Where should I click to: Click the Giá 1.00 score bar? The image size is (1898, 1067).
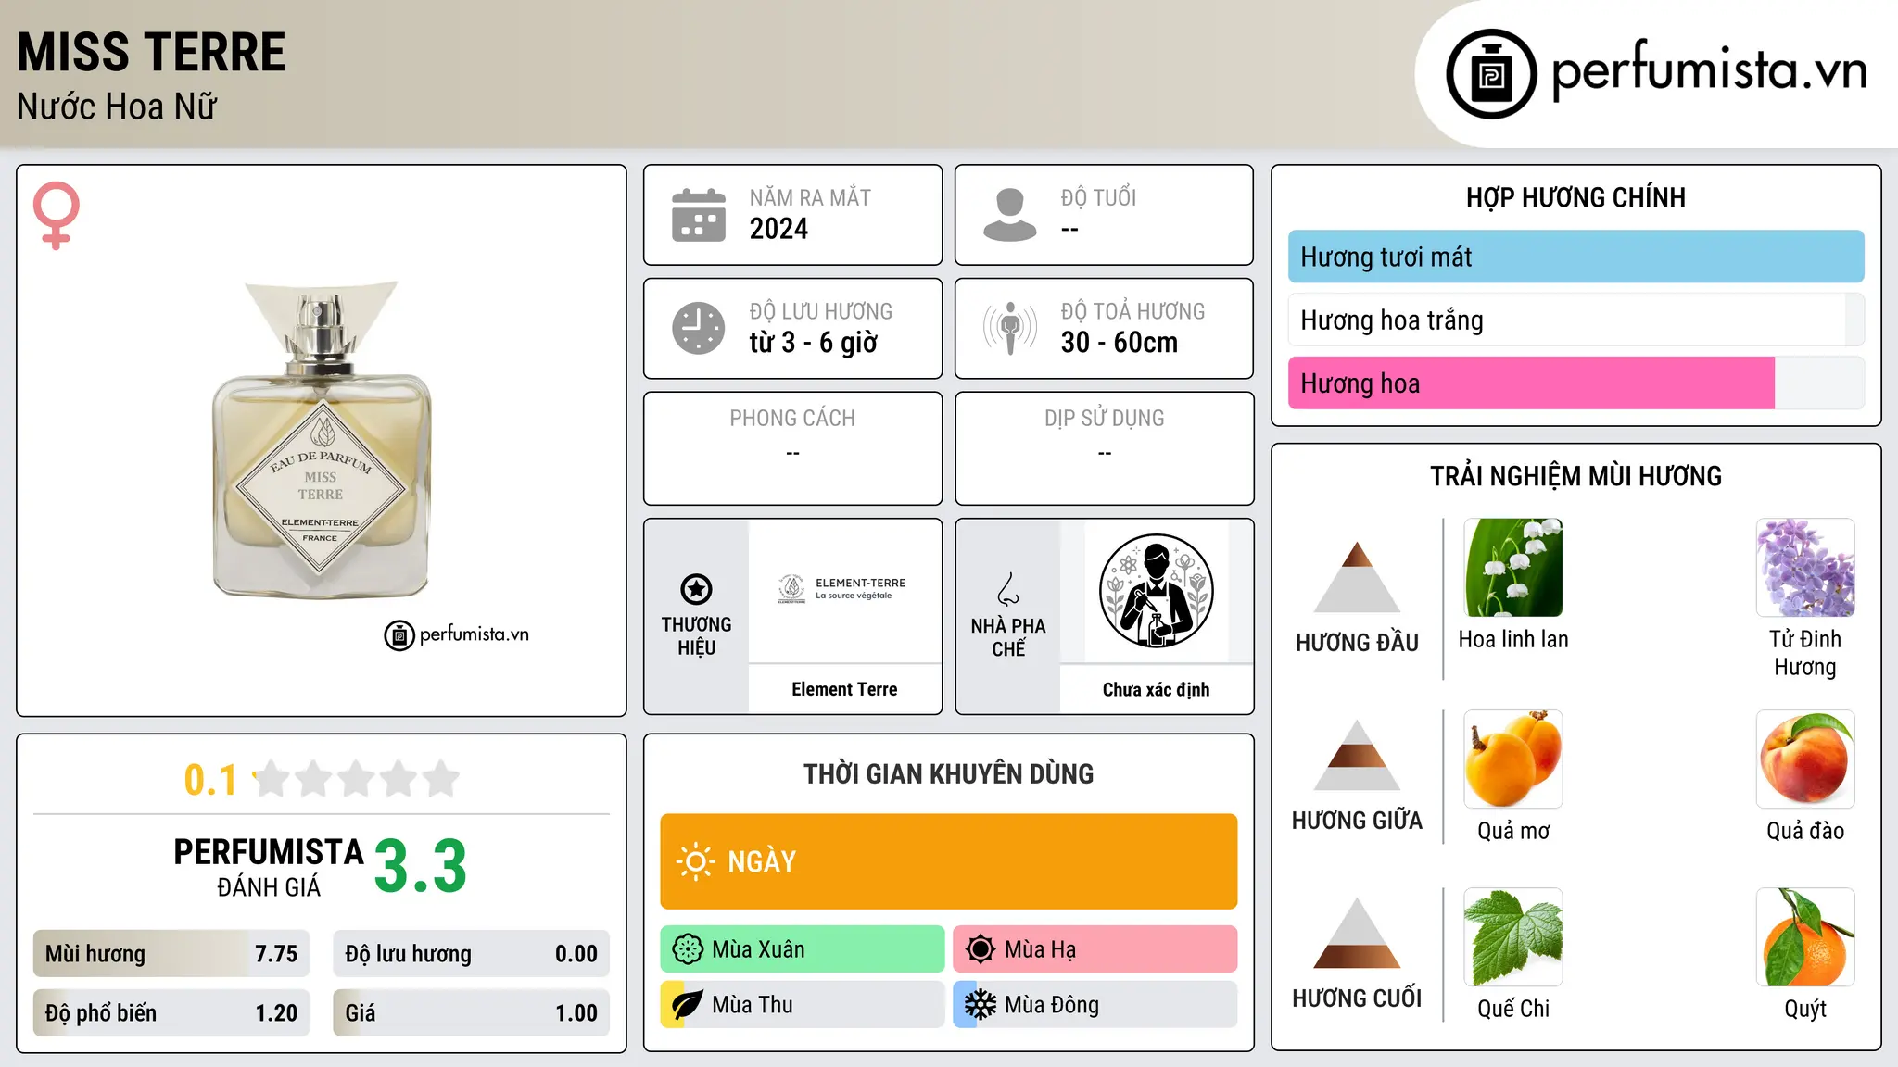tap(471, 1013)
